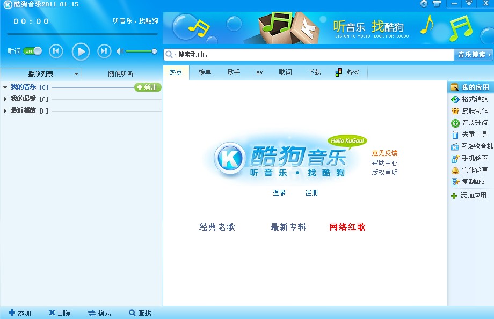The width and height of the screenshot is (494, 319).
Task: Open the 播放列表 dropdown arrow
Action: 76,74
